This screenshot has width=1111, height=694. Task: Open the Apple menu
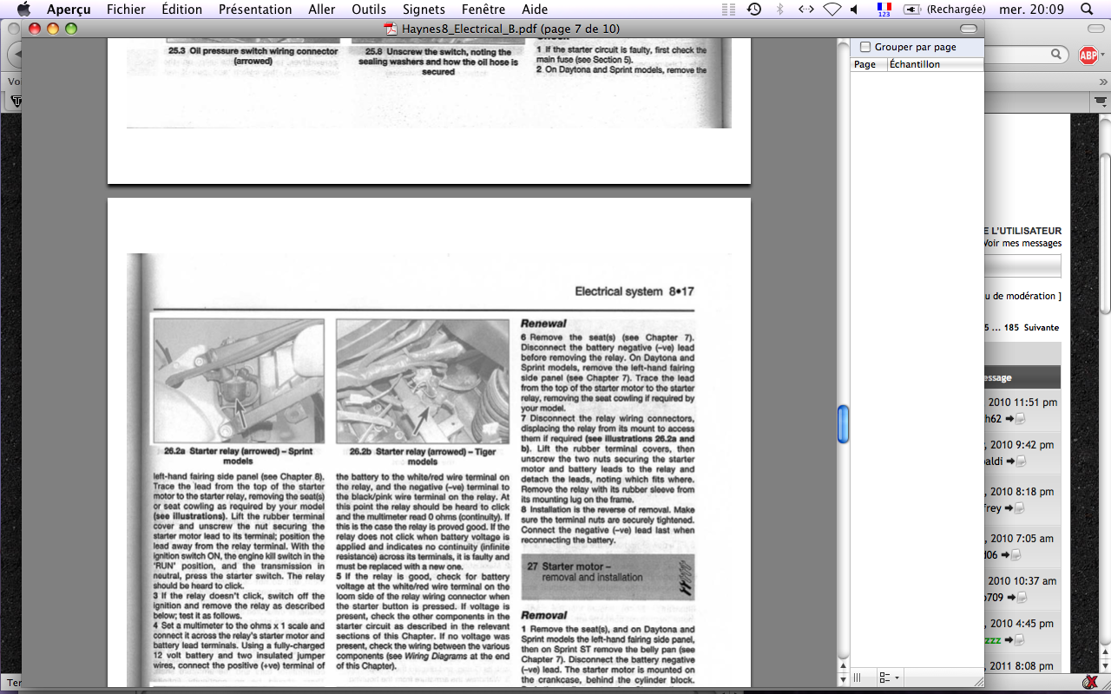[x=23, y=9]
